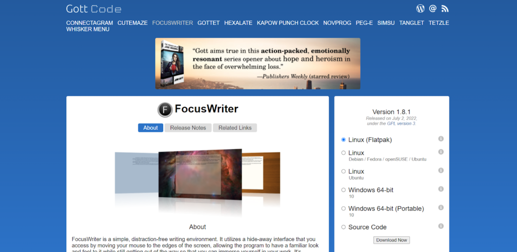Click the info icon beside Windows 64-bit
This screenshot has height=252, width=517.
[x=441, y=189]
